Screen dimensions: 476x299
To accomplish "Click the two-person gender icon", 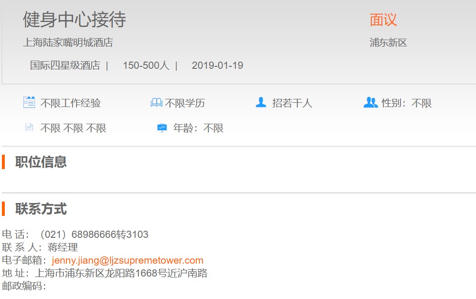I will (x=370, y=102).
